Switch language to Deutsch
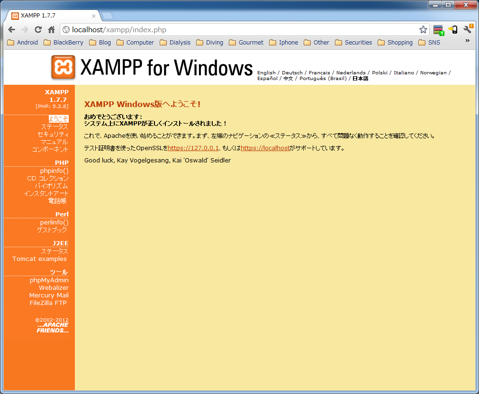 click(292, 73)
